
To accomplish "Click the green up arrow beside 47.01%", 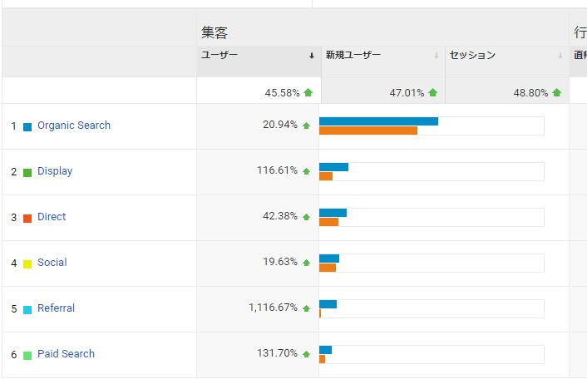I will [432, 93].
